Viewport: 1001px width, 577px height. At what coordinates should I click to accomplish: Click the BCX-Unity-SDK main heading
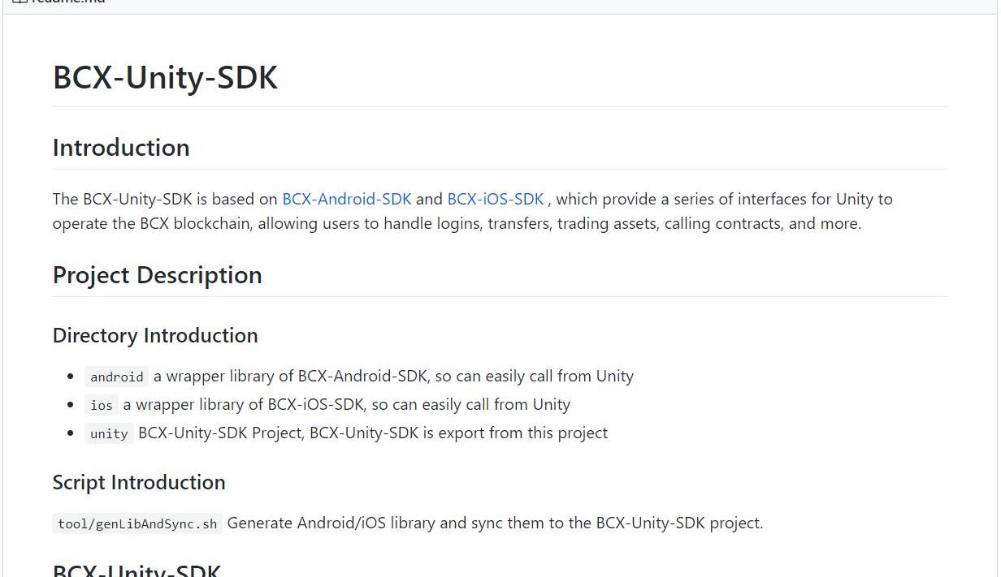coord(165,78)
